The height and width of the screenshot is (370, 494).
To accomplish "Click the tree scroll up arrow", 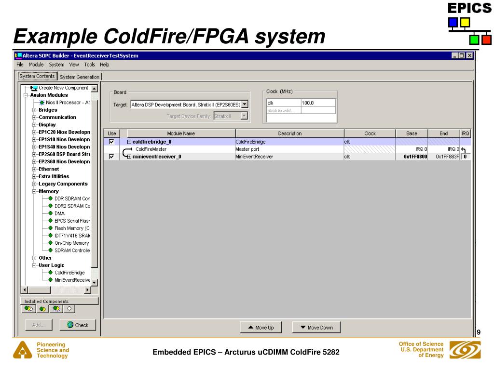I will tap(94, 89).
